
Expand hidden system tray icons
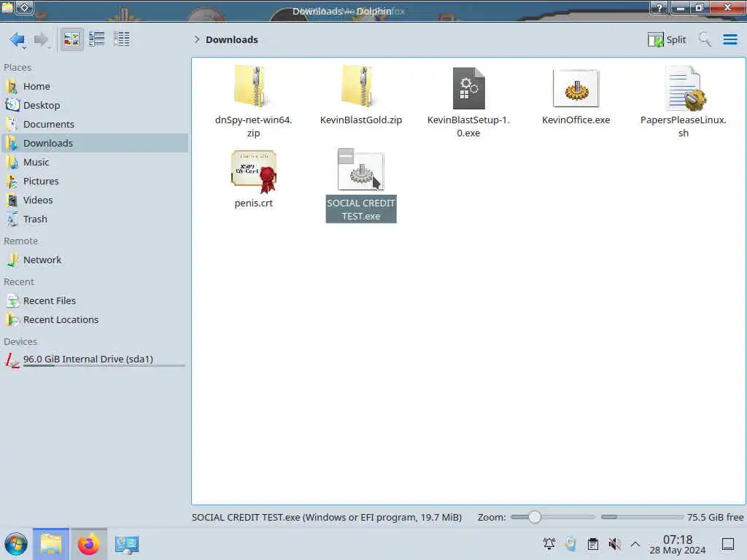tap(635, 544)
